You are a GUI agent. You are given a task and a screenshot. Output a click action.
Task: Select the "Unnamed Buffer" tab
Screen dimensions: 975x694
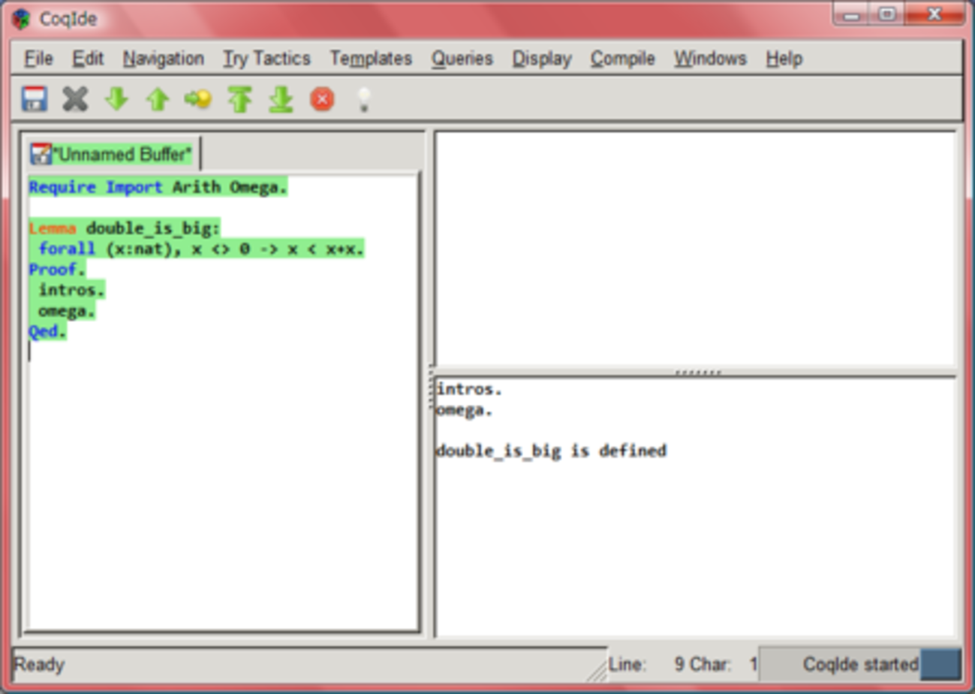113,155
